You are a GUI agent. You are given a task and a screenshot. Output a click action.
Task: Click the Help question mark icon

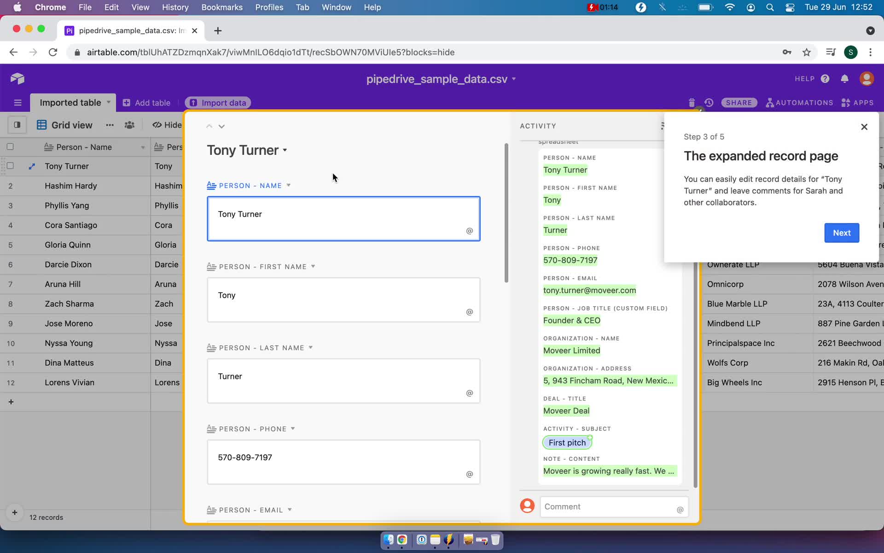point(825,79)
